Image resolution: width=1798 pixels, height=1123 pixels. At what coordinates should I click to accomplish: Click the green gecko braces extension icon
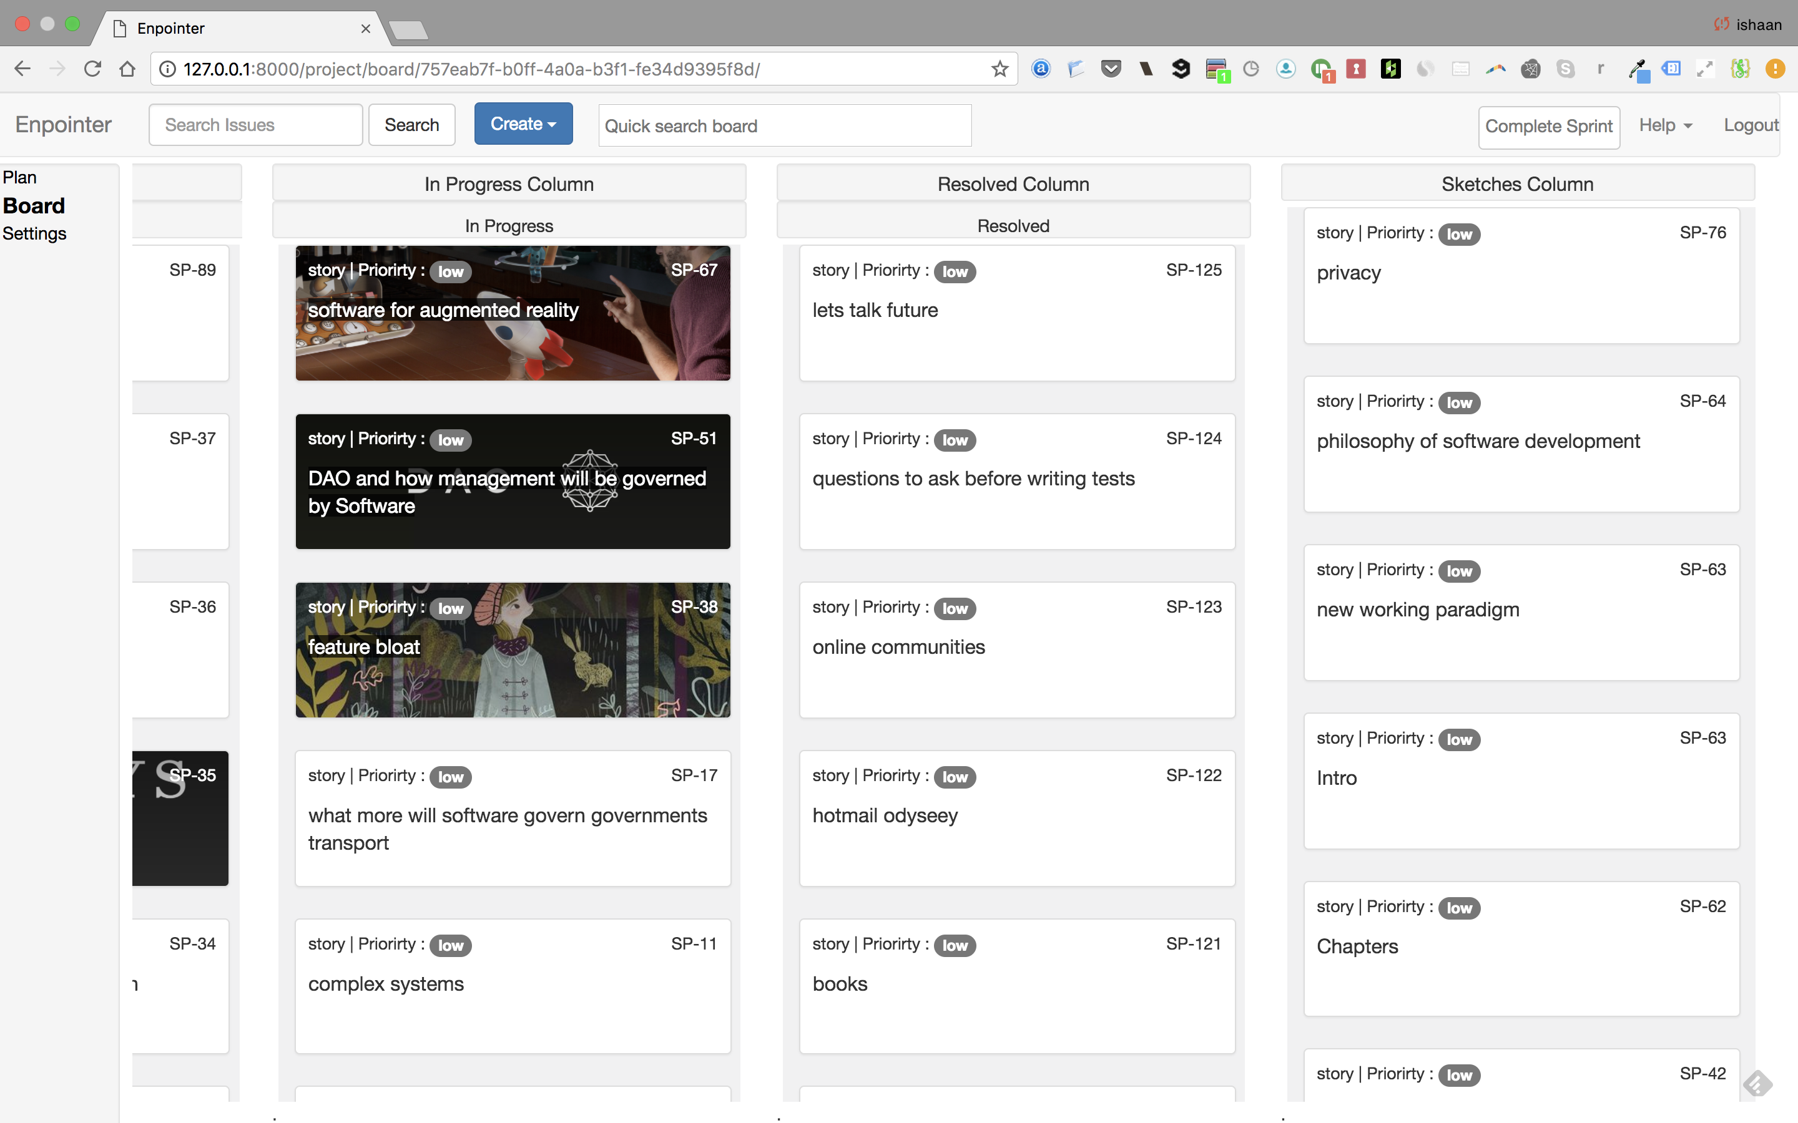(x=1739, y=69)
